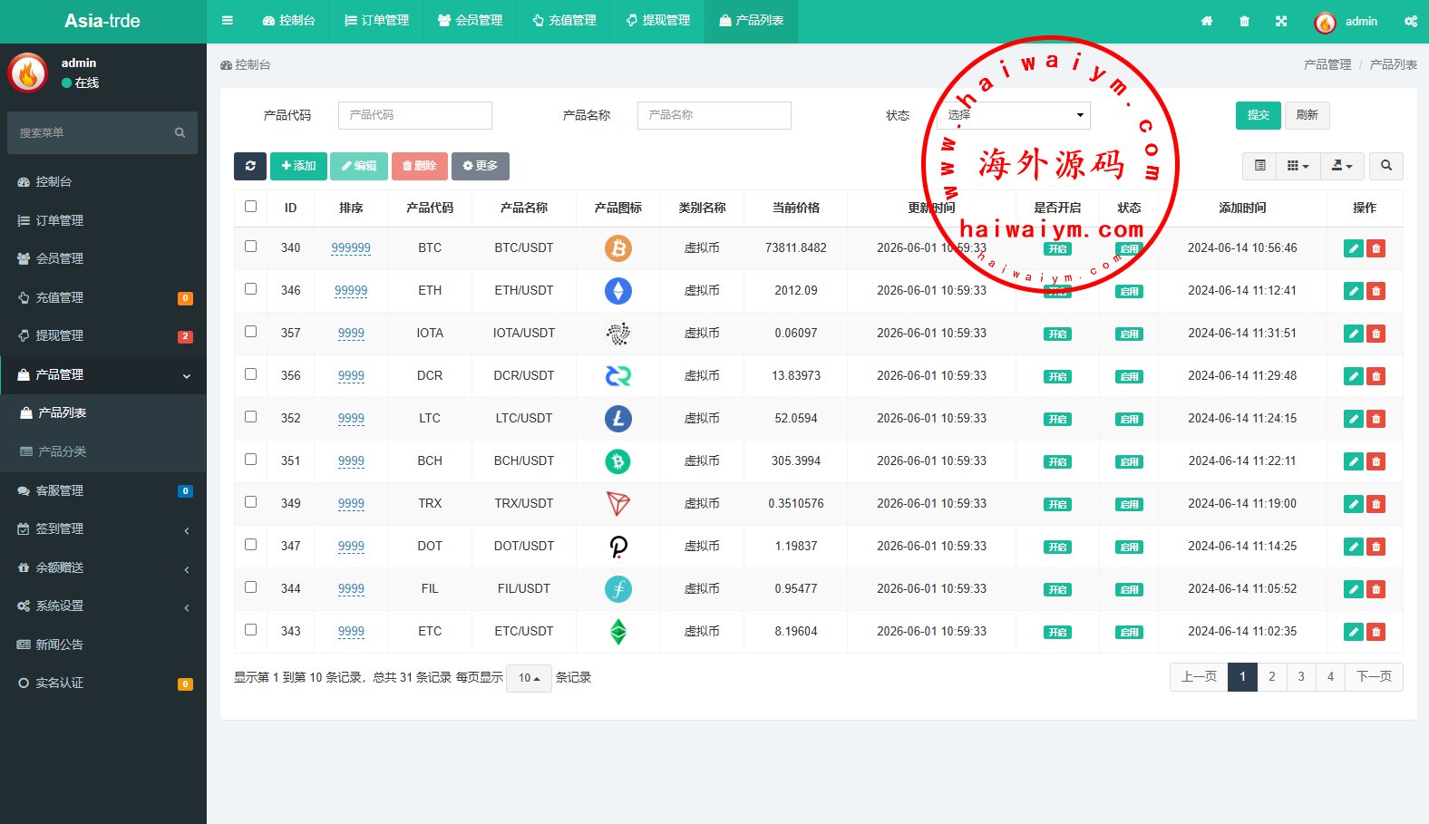Click the refresh icon button in toolbar

pyautogui.click(x=250, y=166)
